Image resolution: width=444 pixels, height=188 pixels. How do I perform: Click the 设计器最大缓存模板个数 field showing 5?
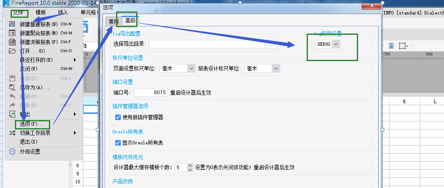click(181, 167)
